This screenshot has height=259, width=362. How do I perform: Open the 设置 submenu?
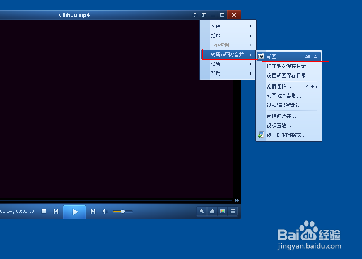click(228, 64)
